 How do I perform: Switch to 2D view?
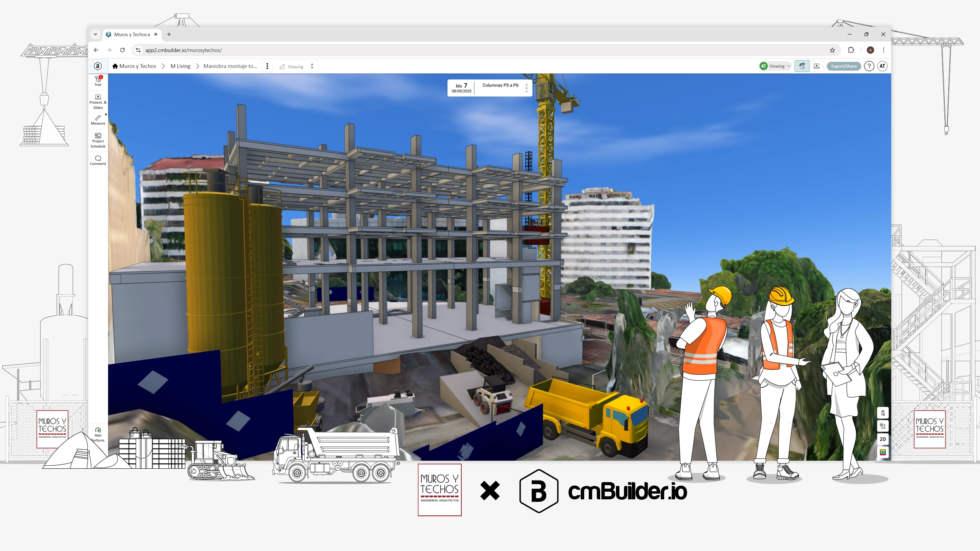883,439
